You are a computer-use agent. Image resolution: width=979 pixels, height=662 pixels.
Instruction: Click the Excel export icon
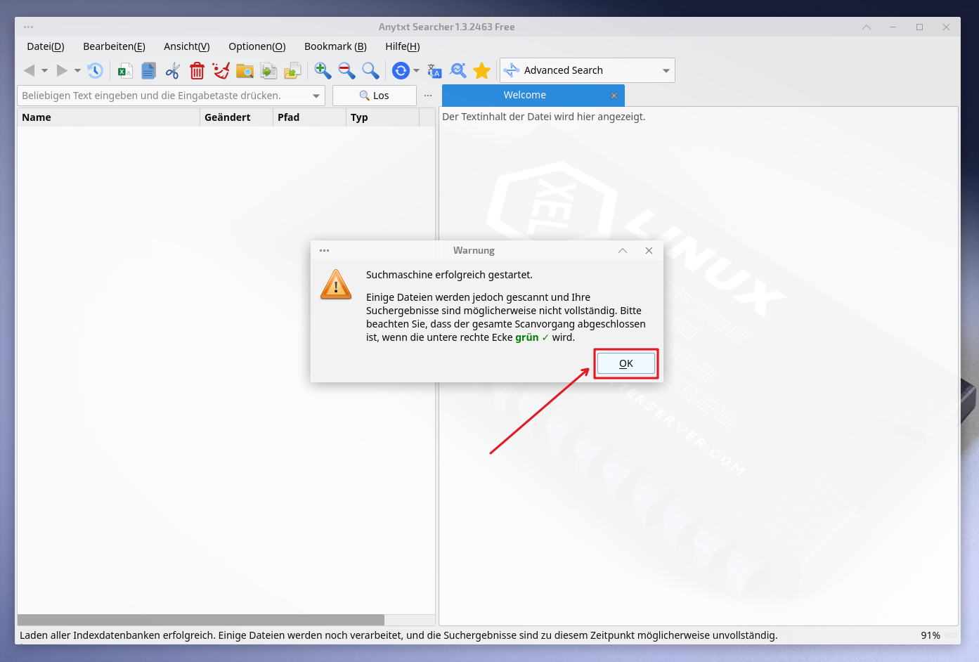coord(125,70)
